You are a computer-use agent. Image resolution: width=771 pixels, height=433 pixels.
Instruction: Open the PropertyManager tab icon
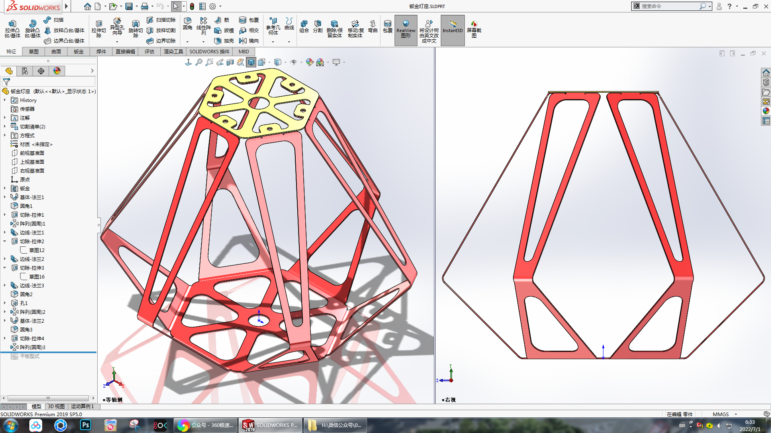point(25,71)
